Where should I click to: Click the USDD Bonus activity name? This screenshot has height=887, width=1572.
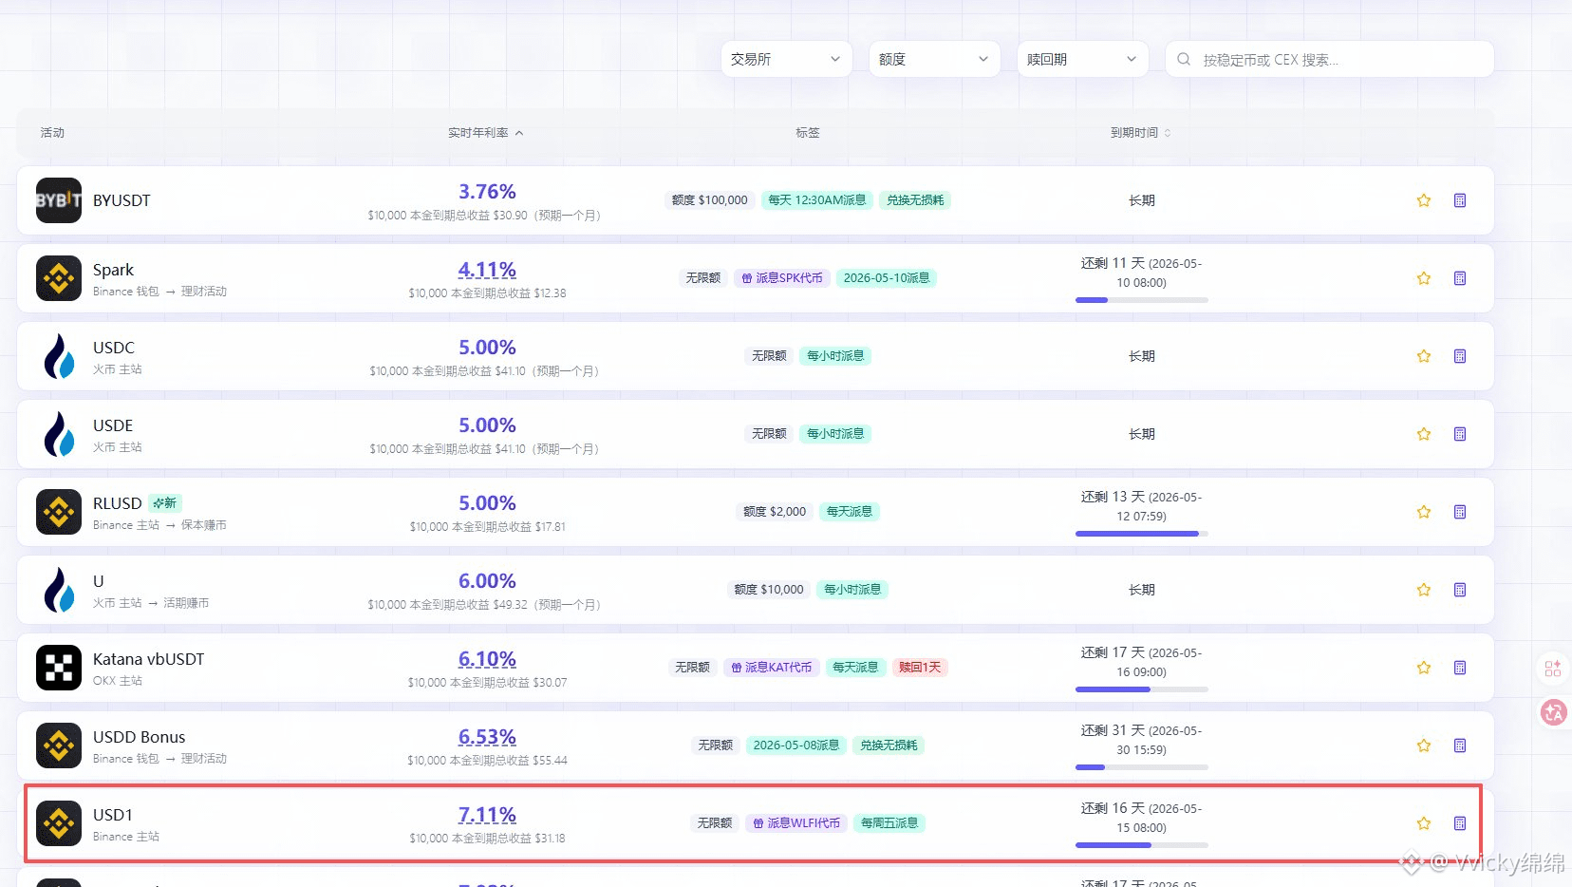(x=140, y=737)
